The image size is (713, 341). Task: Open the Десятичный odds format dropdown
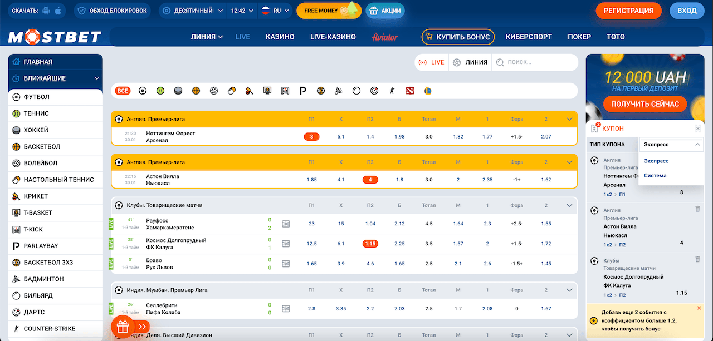click(193, 11)
